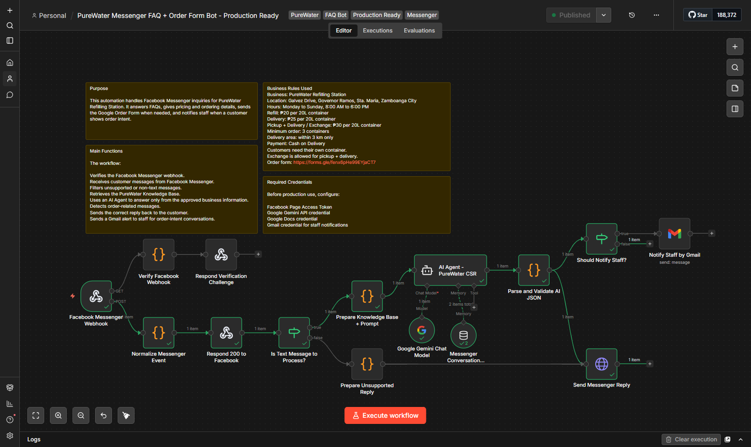The width and height of the screenshot is (751, 447).
Task: Open Prepare Knowledge Base + Prompt node
Action: [367, 296]
